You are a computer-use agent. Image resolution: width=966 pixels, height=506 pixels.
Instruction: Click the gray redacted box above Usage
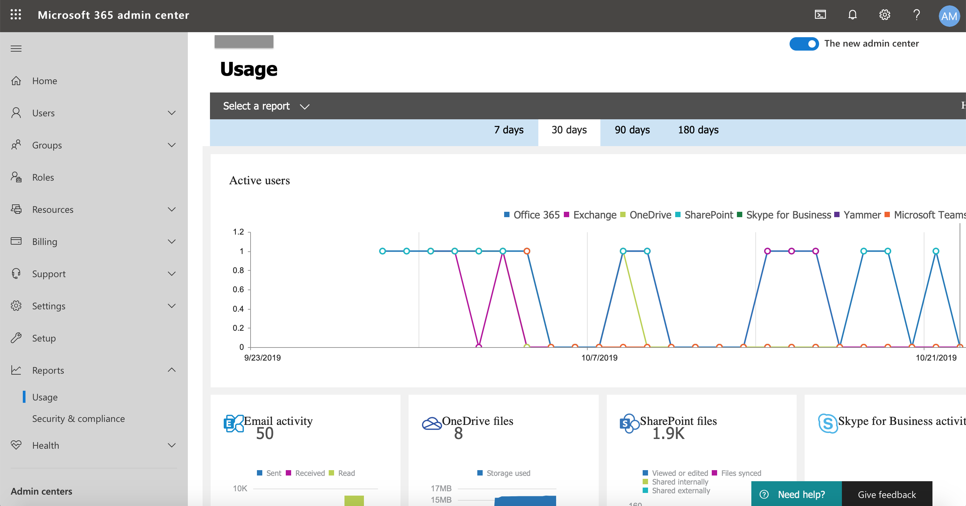pyautogui.click(x=244, y=42)
